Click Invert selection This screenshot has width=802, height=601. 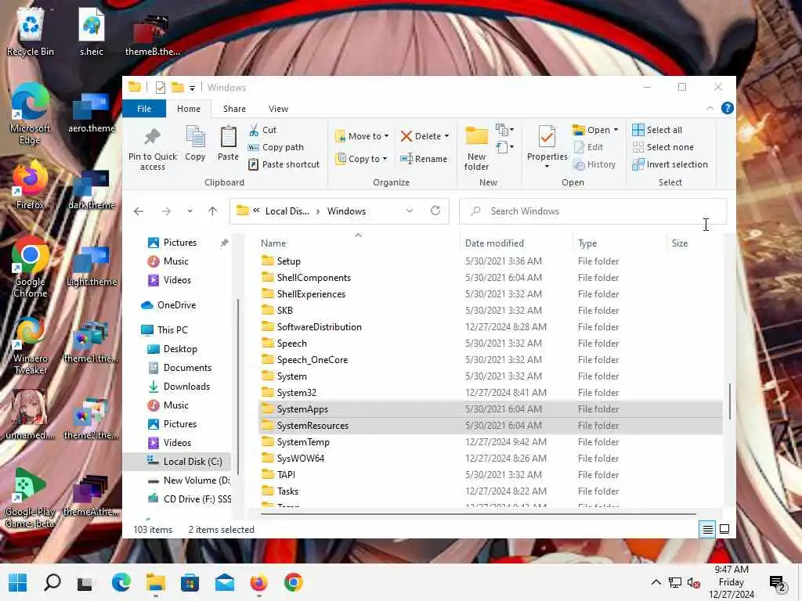[670, 164]
